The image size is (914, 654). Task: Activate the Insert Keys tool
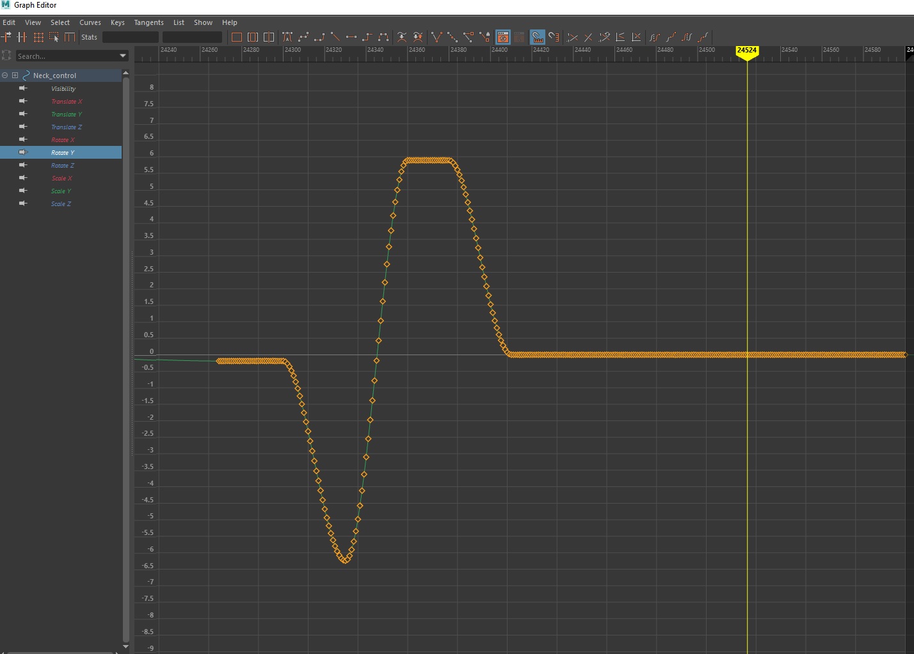pos(22,37)
